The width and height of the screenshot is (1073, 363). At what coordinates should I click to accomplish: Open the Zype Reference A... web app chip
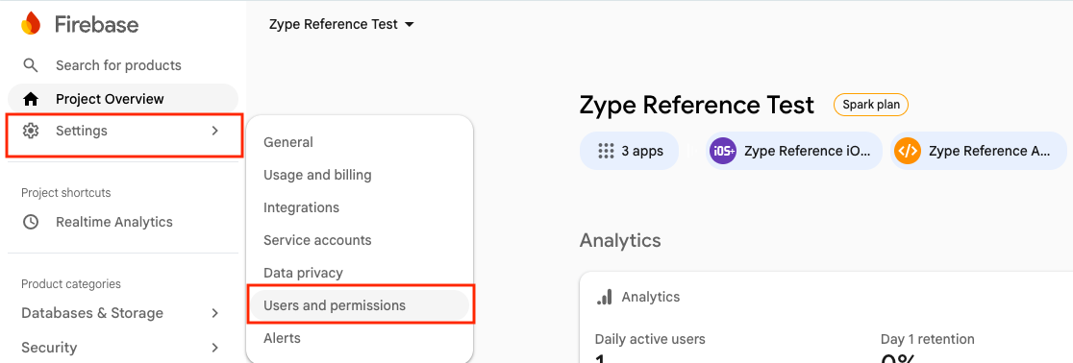click(x=979, y=151)
